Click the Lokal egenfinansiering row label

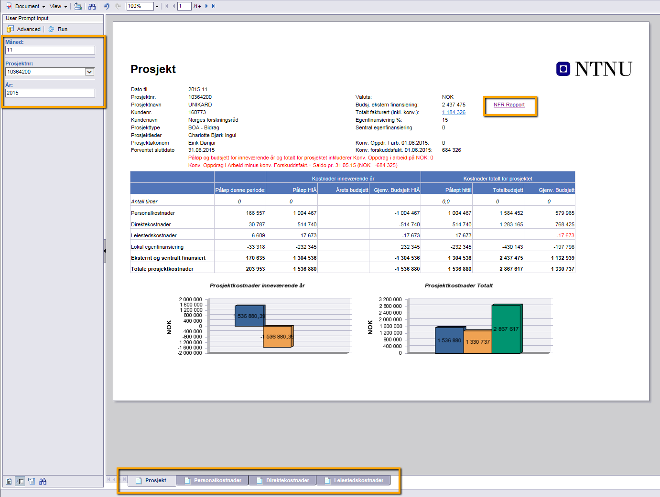point(157,247)
